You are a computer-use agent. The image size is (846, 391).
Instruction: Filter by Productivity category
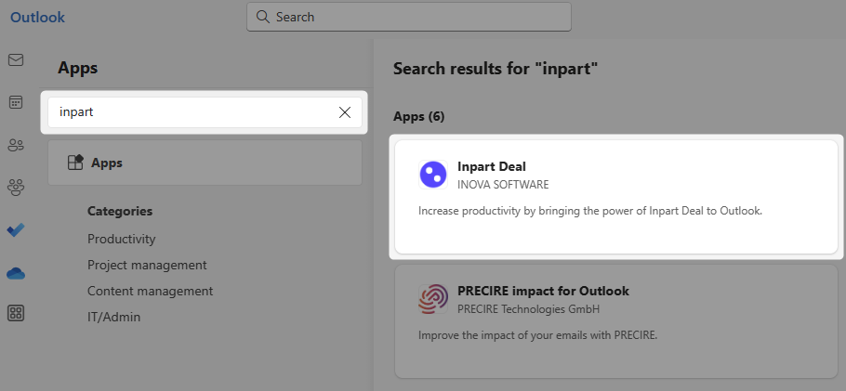[x=122, y=239]
